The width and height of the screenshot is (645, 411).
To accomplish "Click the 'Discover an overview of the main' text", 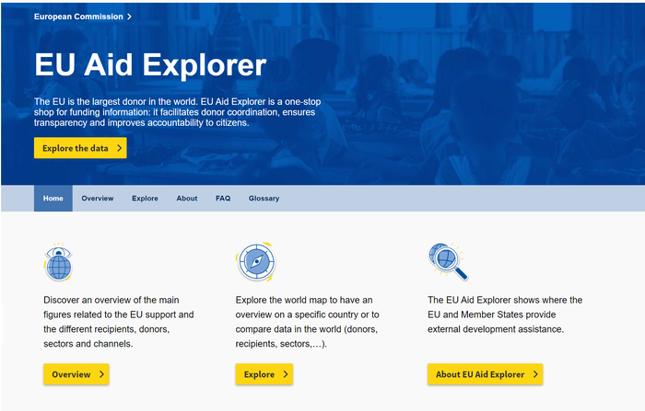I will pyautogui.click(x=119, y=322).
